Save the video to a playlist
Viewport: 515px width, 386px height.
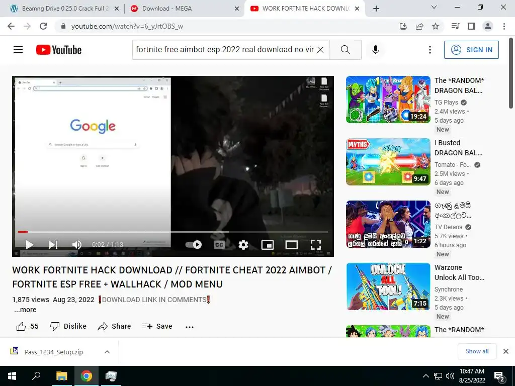point(157,326)
